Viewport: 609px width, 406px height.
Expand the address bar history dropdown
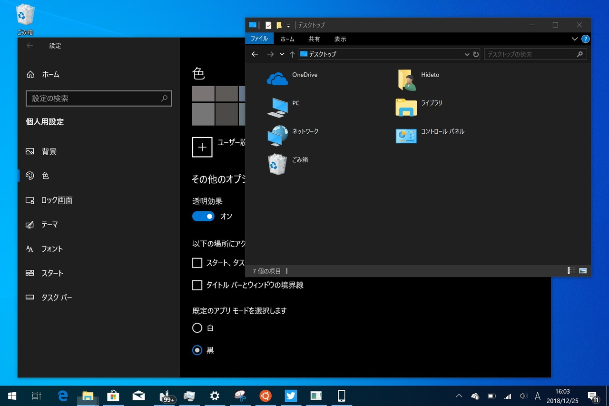click(x=467, y=54)
